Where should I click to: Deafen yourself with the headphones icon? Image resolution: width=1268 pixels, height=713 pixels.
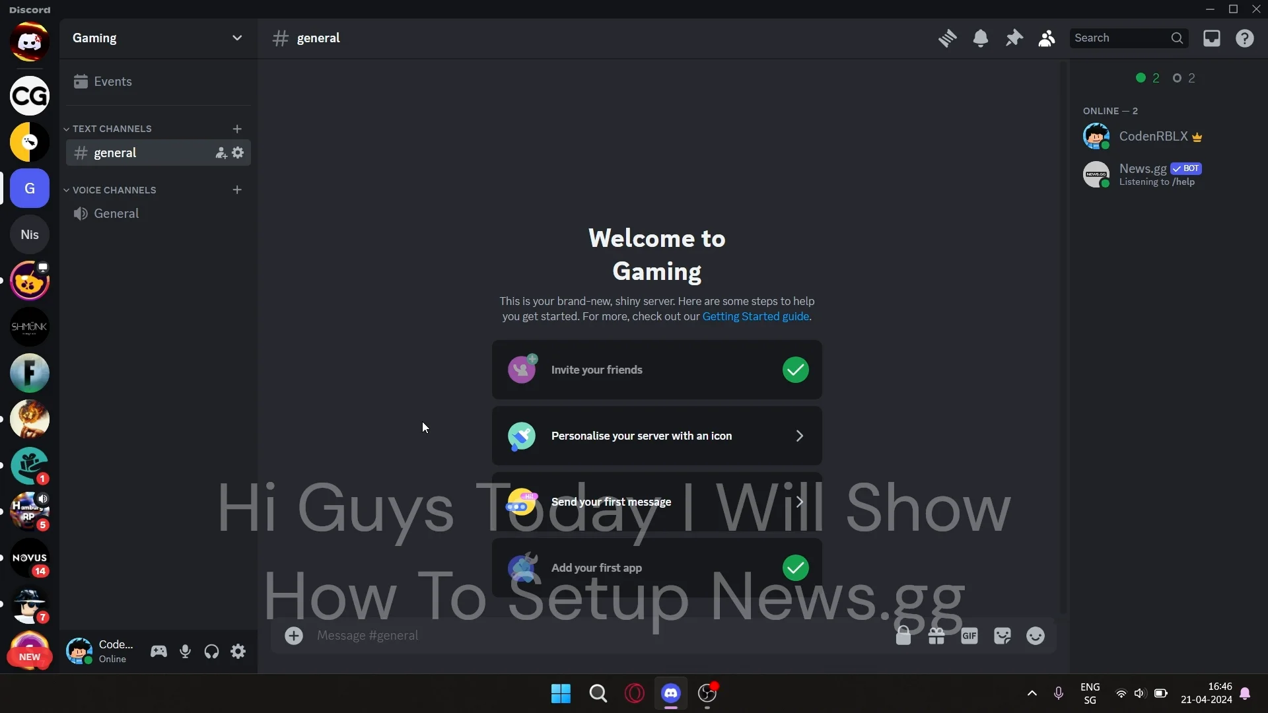coord(211,651)
